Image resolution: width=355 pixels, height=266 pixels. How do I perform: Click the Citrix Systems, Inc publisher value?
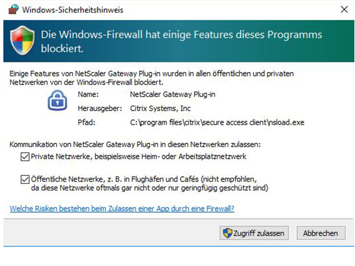160,108
